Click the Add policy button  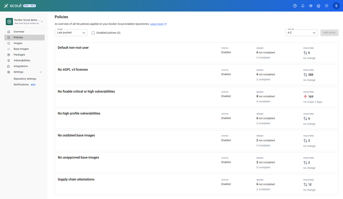click(x=329, y=33)
